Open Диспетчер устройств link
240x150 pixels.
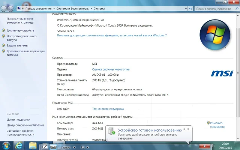click(x=20, y=30)
